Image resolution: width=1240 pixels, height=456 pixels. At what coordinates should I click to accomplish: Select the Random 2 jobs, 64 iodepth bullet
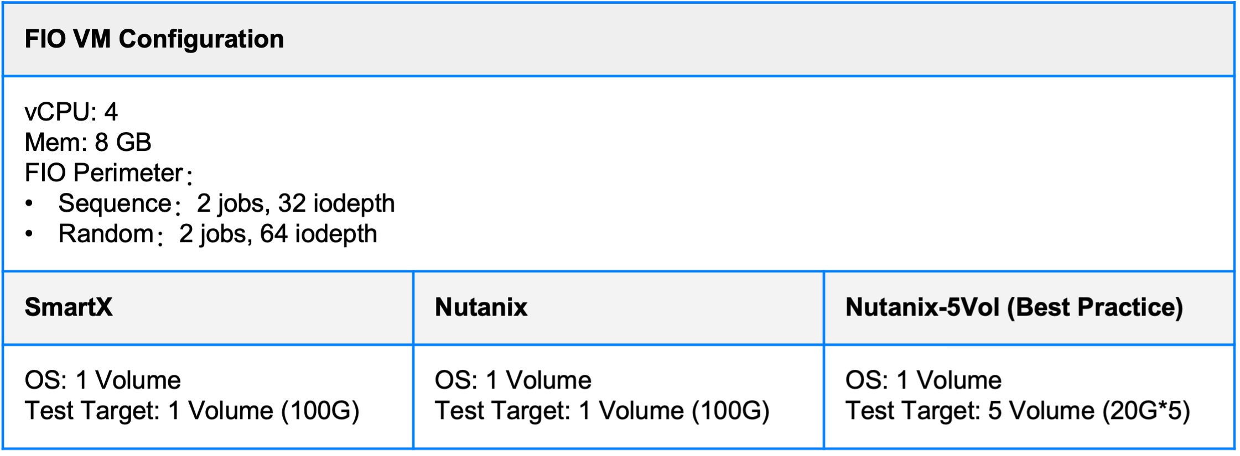tap(218, 234)
